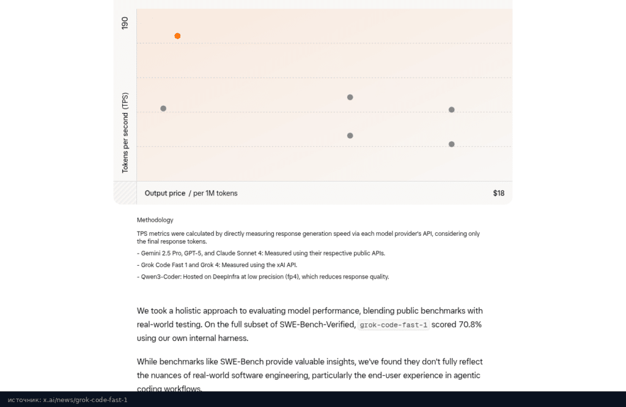Click the upper gray dot in the middle pair
The height and width of the screenshot is (407, 626).
click(x=350, y=97)
